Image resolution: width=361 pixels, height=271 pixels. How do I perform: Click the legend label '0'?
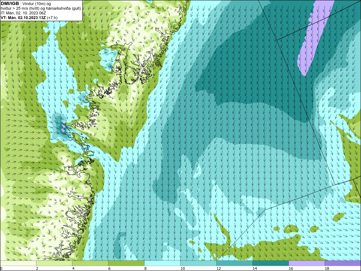[x=1, y=268]
